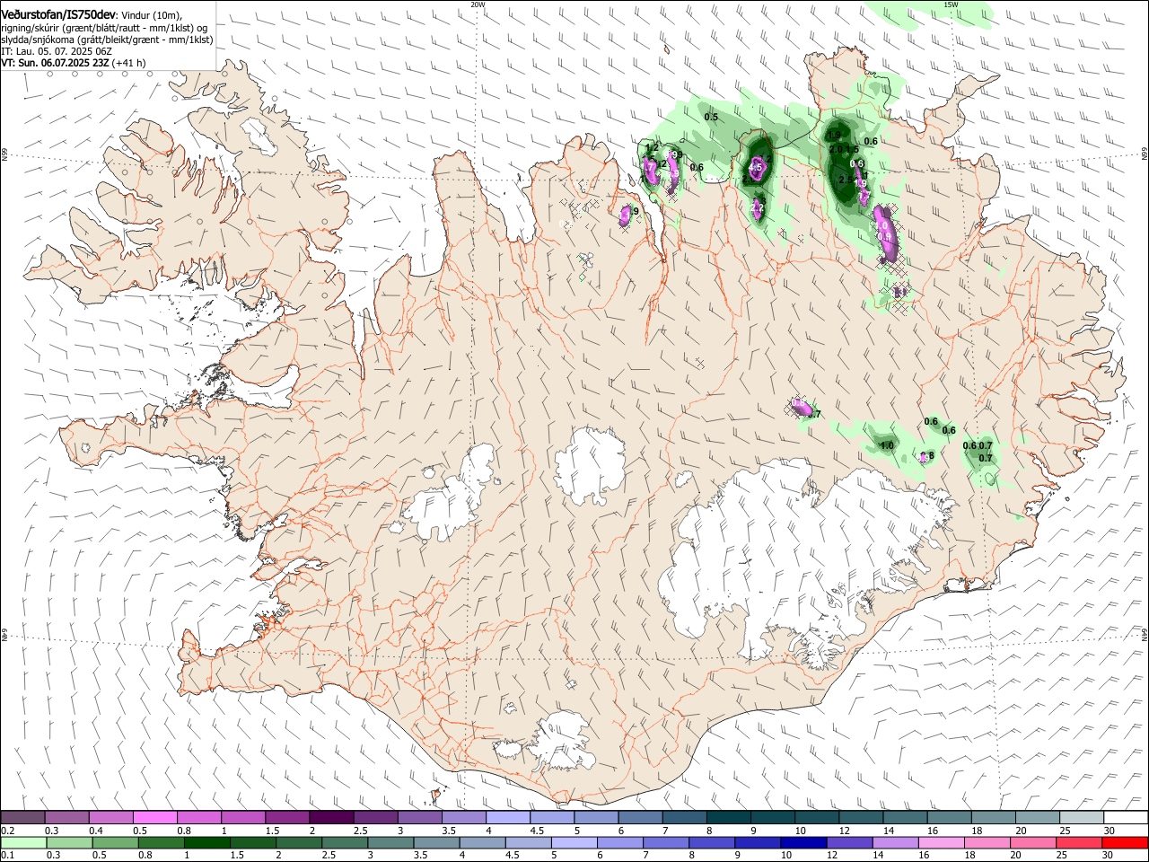
Task: Click the '1.0' rainfall value on the map
Action: pyautogui.click(x=887, y=445)
